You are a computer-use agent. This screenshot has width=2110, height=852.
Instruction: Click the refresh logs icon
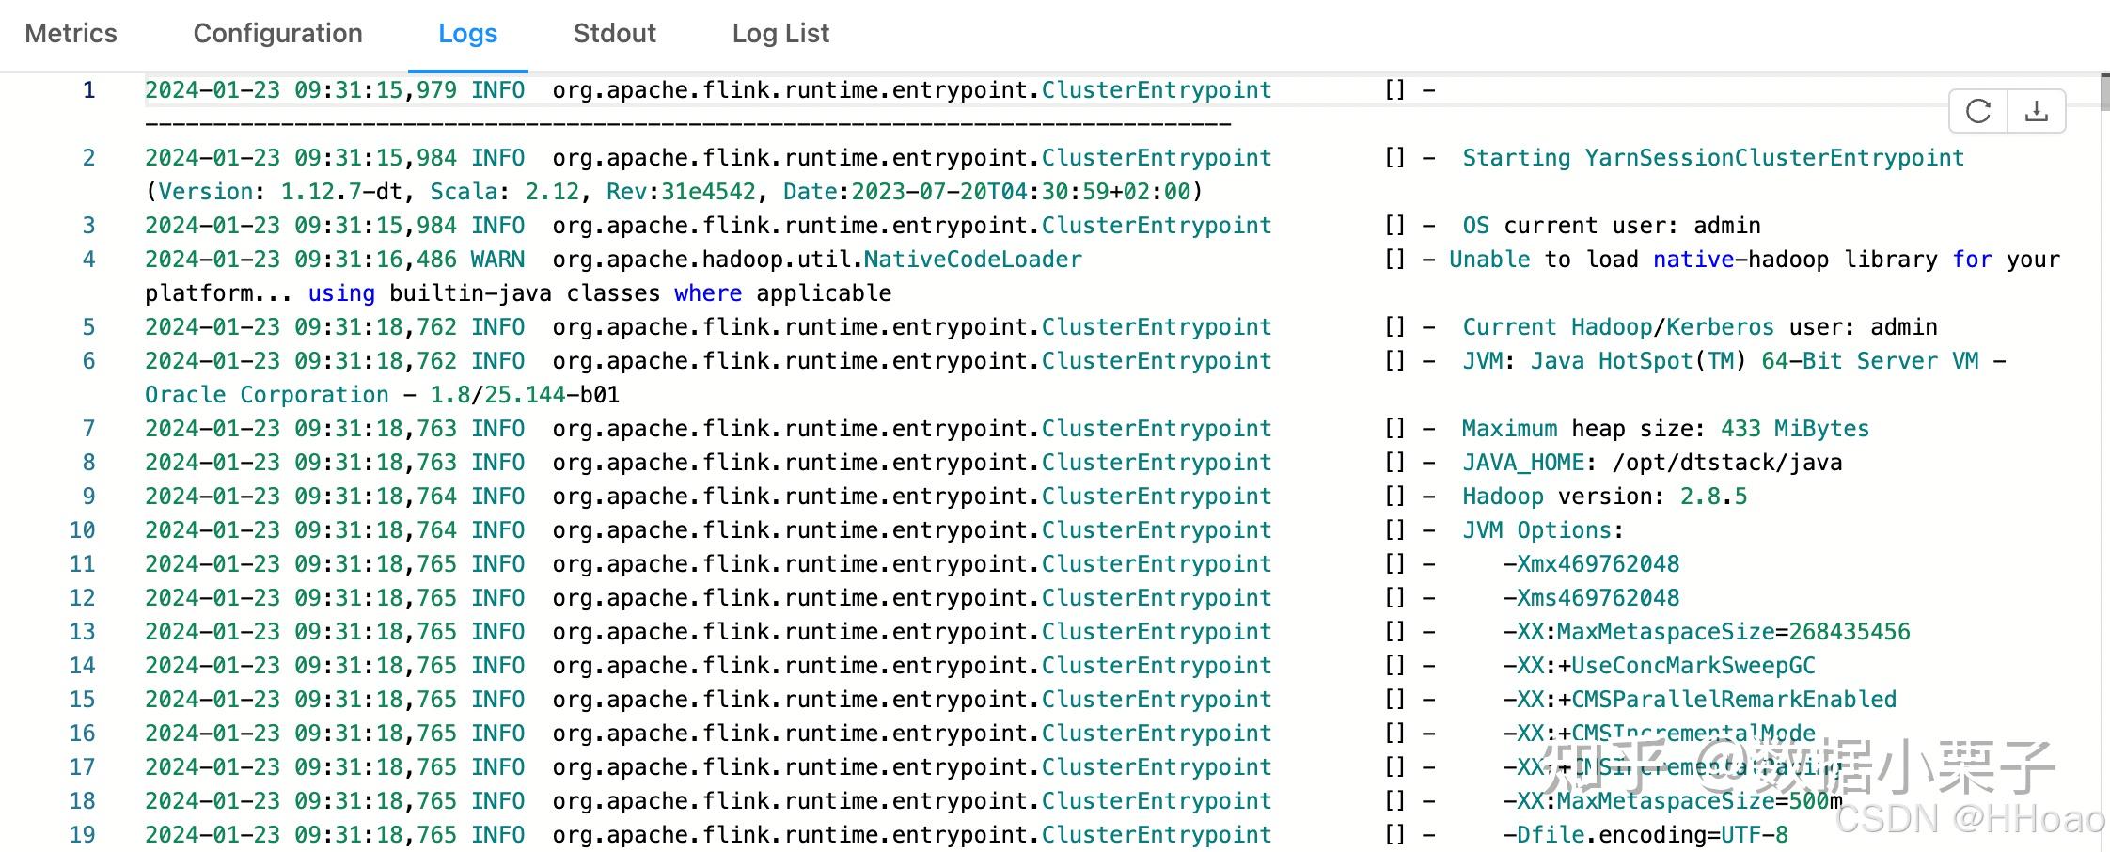point(1978,111)
